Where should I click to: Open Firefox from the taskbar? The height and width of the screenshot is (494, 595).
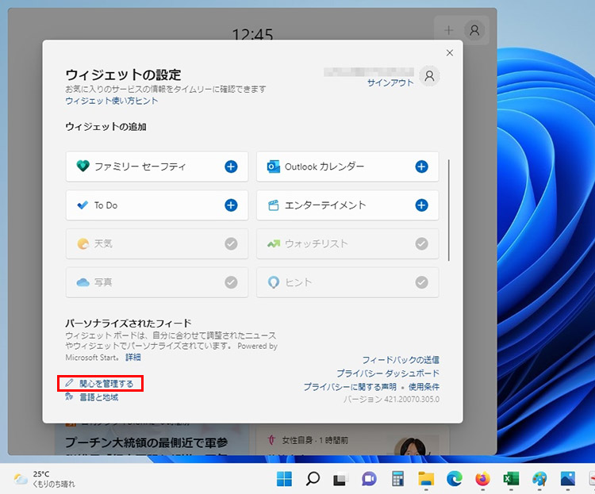tap(482, 479)
